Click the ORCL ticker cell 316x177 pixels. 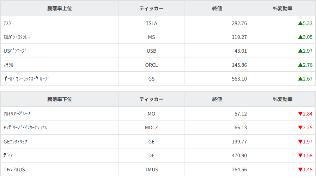pos(151,65)
